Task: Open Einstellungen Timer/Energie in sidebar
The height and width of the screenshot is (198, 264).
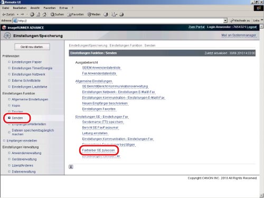Action: (32, 68)
